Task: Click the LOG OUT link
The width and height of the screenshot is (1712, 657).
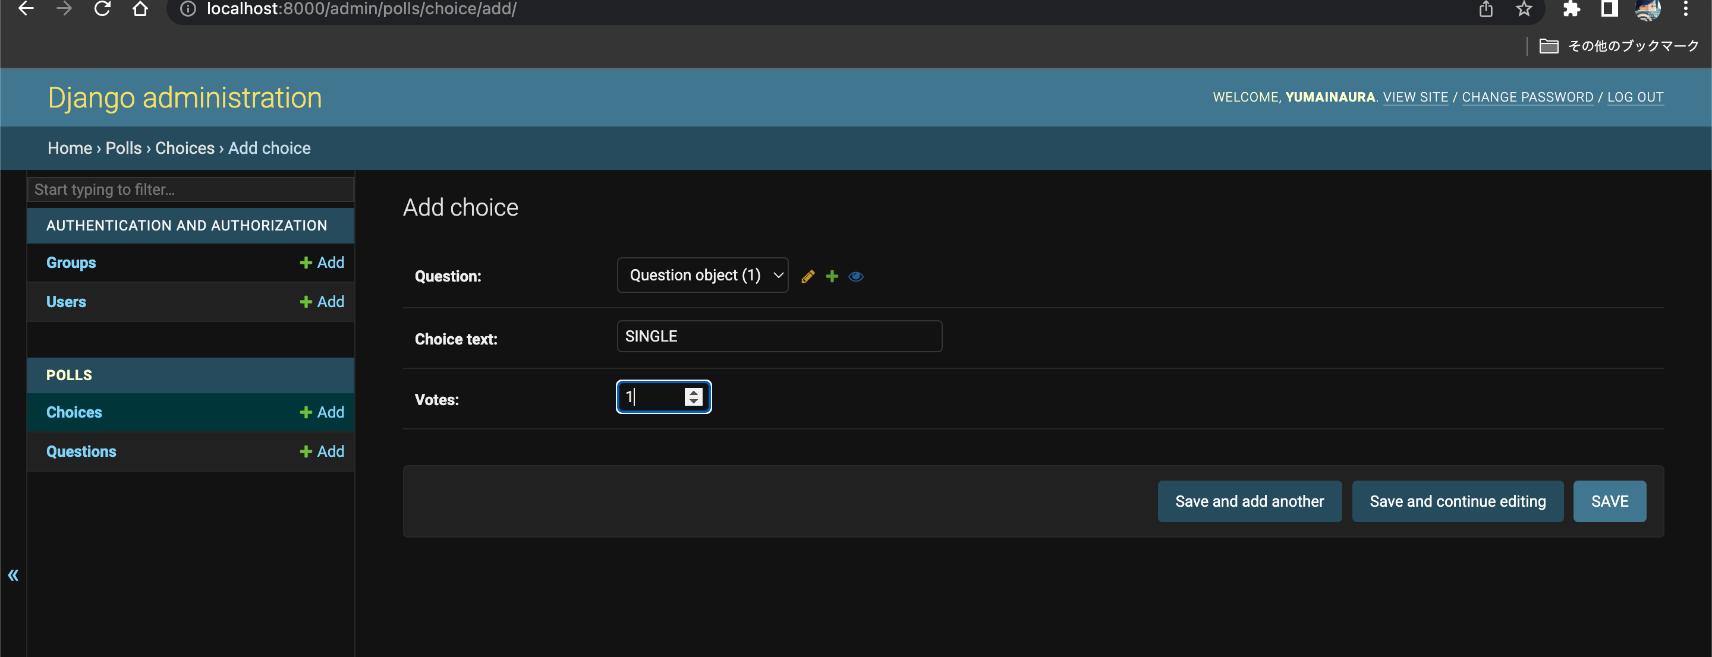Action: pyautogui.click(x=1635, y=97)
